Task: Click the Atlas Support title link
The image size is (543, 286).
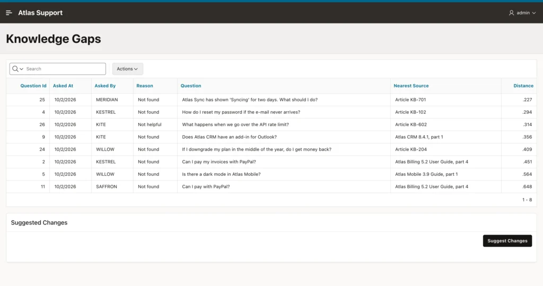Action: tap(40, 13)
